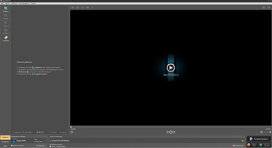Enable Применить для всех under format selector

coord(12,146)
